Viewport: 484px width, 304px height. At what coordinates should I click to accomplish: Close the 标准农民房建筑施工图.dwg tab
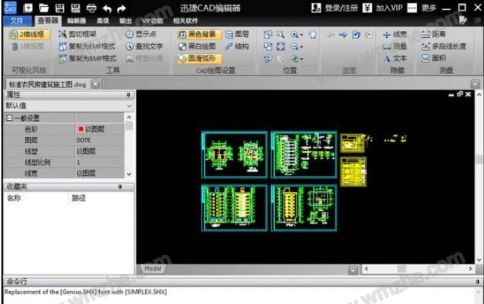[x=96, y=84]
